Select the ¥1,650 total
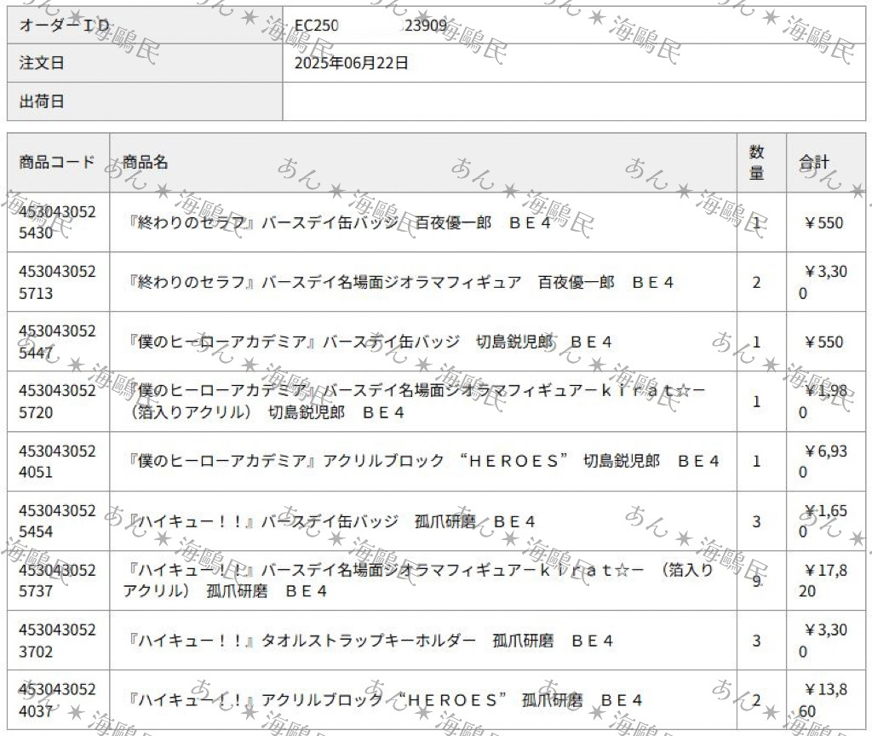872x736 pixels. click(823, 520)
